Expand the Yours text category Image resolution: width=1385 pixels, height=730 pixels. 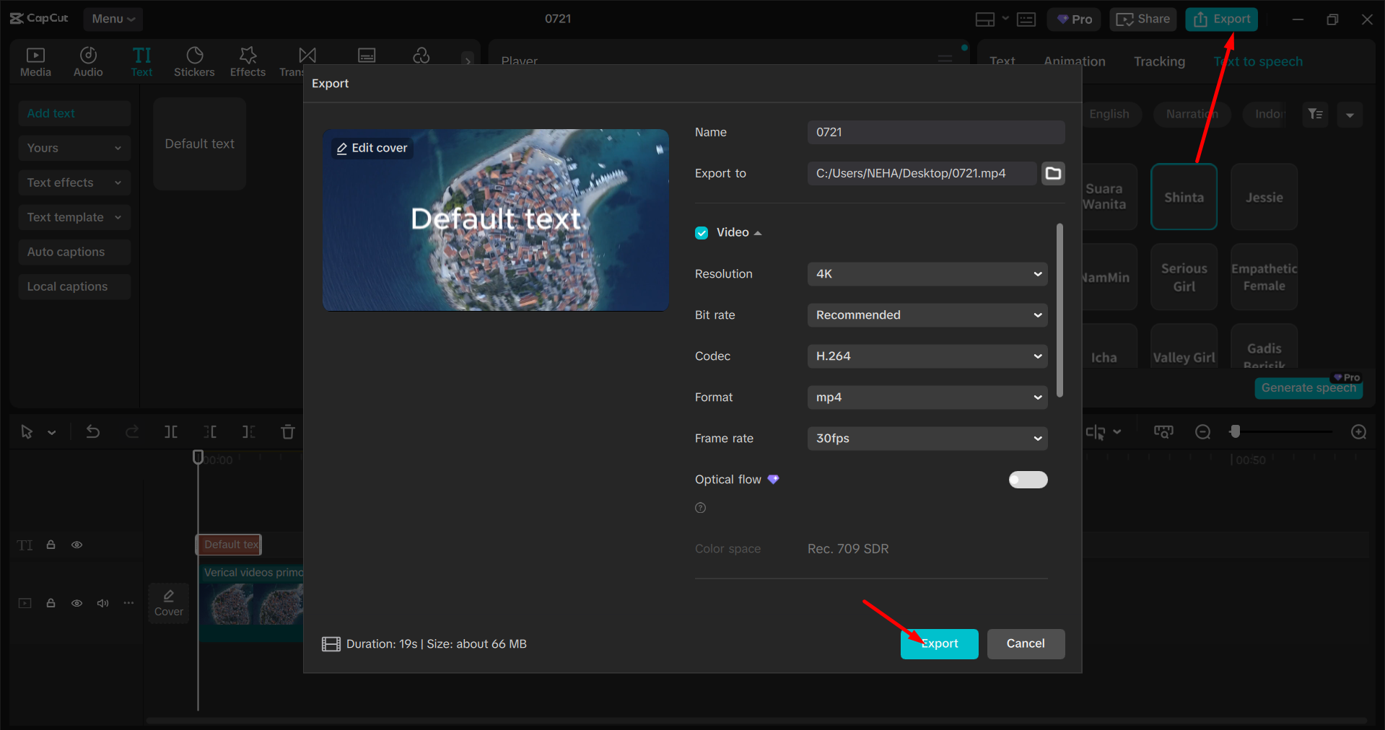pyautogui.click(x=74, y=148)
